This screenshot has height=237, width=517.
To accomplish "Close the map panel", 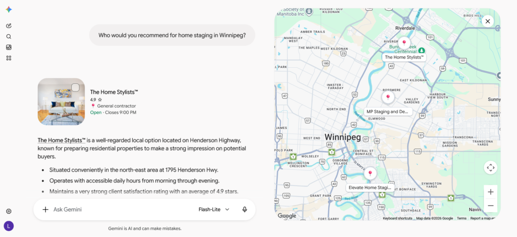I will 488,21.
